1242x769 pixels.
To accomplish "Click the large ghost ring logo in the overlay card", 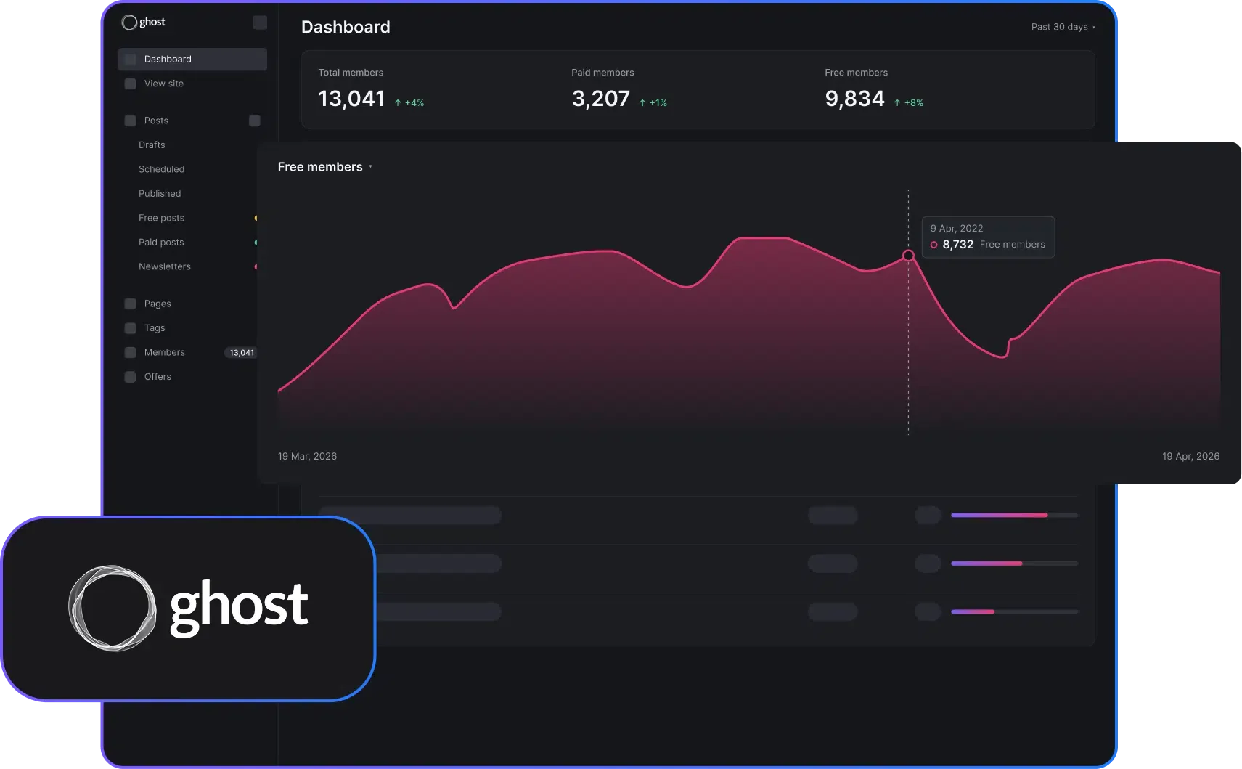I will click(113, 608).
